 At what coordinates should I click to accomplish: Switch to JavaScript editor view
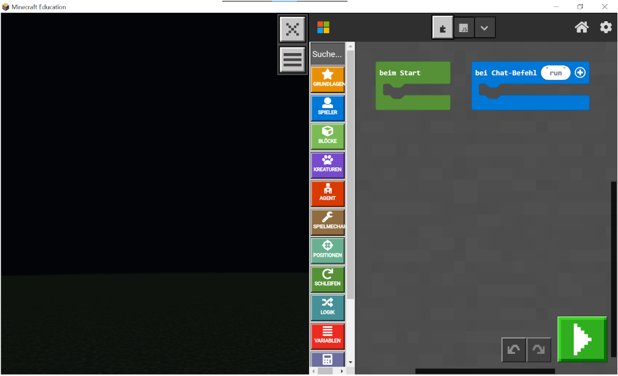pos(463,27)
